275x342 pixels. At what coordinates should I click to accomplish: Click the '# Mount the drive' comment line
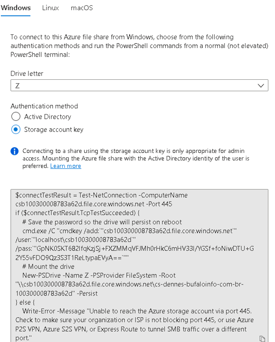coord(48,266)
